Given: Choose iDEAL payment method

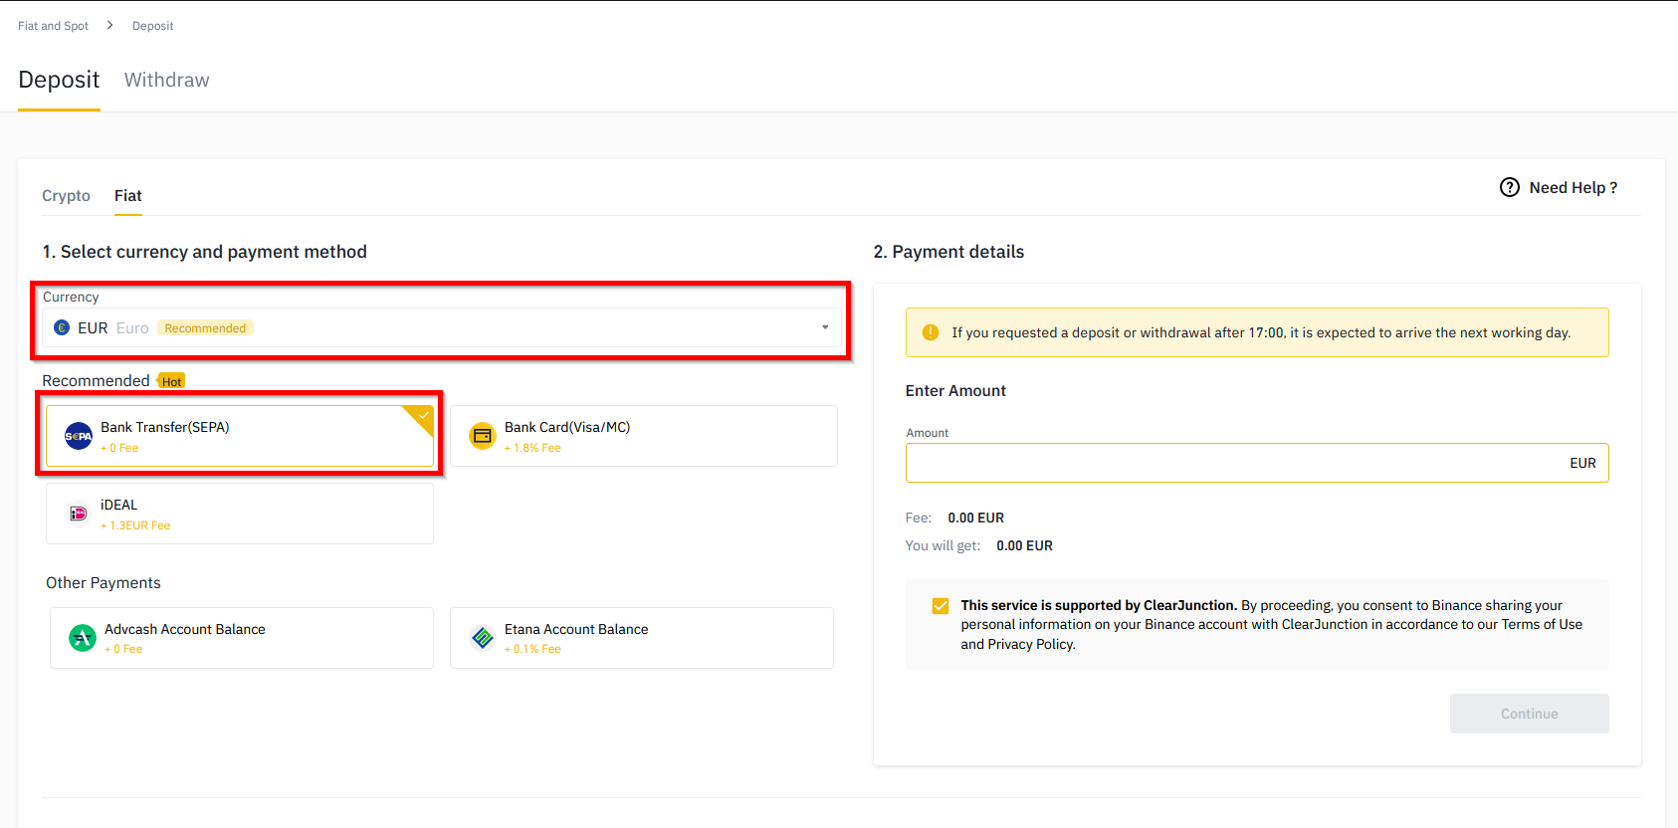Looking at the screenshot, I should 240,514.
